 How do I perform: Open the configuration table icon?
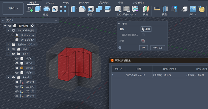tap(126, 9)
